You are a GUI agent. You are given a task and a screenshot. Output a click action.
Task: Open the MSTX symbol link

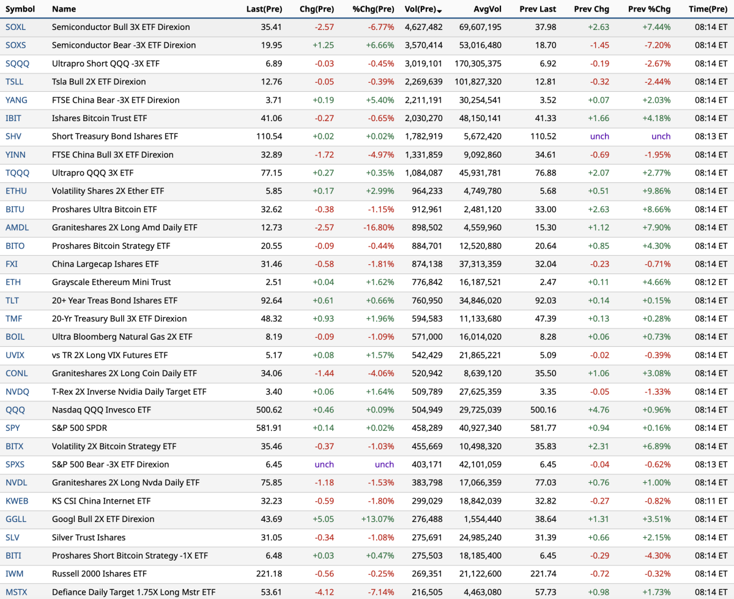[x=17, y=592]
